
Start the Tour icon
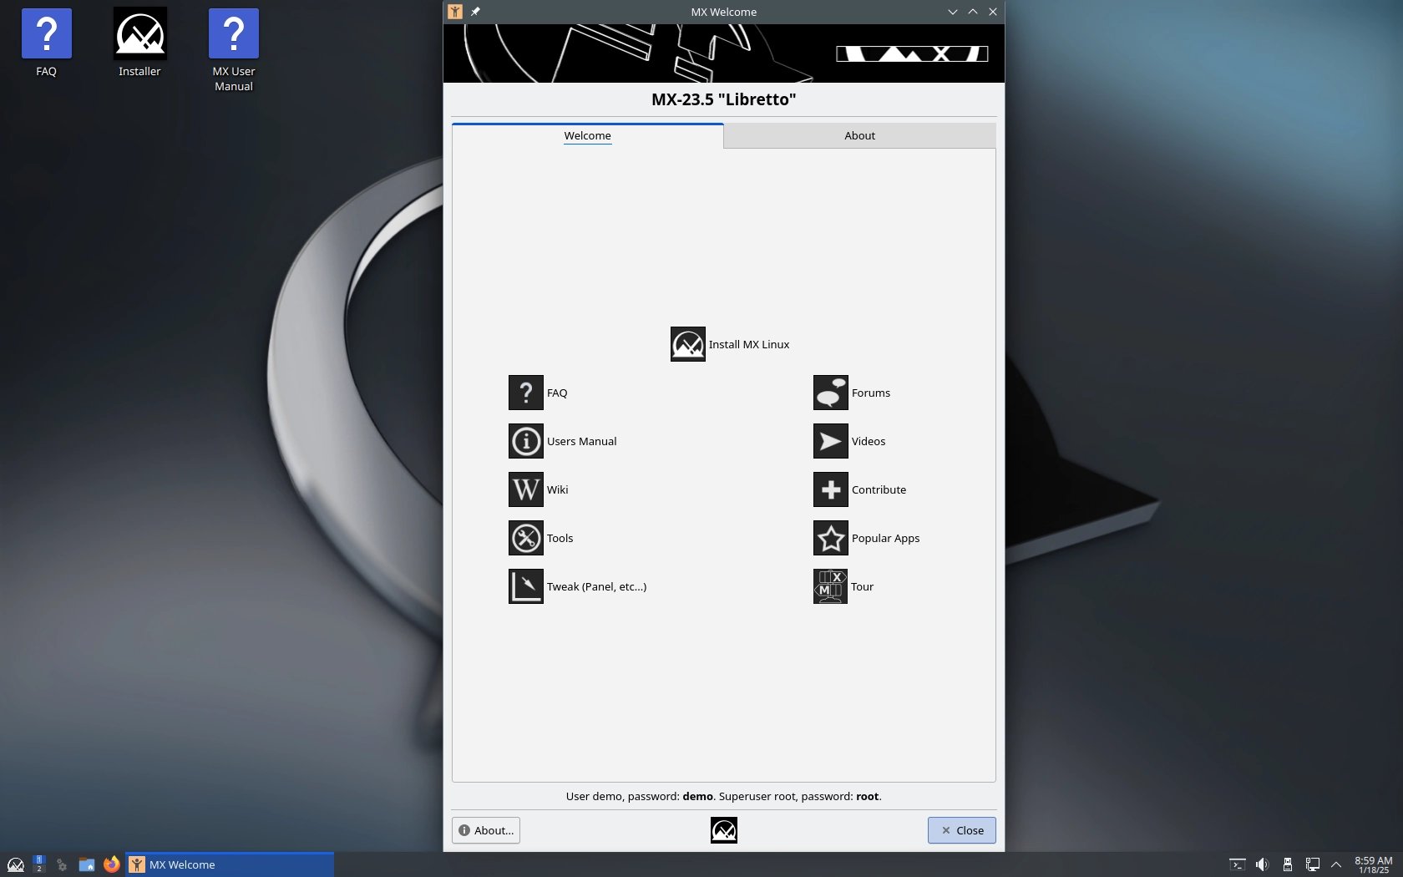830,586
